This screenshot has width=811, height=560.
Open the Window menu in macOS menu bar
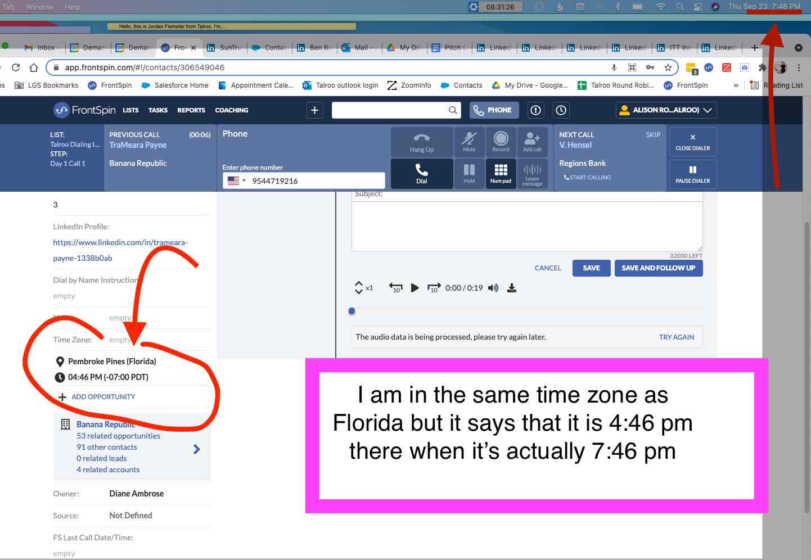[39, 7]
